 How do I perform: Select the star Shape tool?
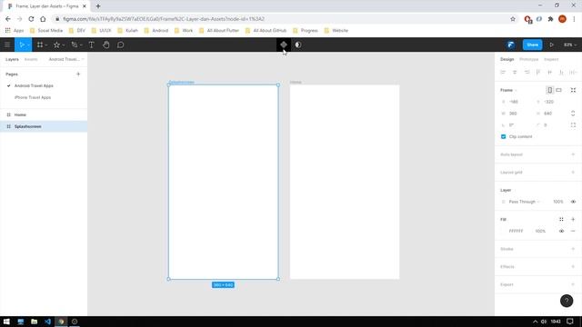(x=56, y=45)
